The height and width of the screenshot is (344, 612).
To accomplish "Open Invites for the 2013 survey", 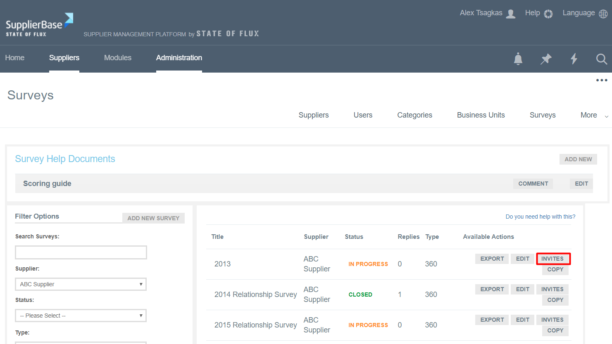I will pyautogui.click(x=552, y=259).
